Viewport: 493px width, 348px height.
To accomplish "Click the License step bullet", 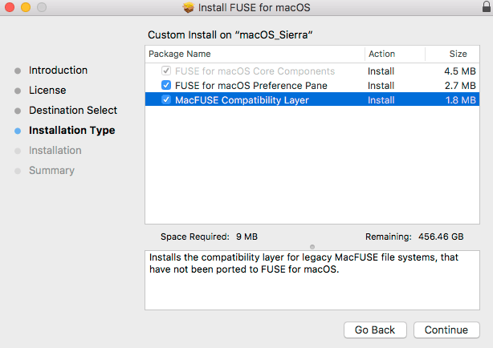I will (18, 91).
